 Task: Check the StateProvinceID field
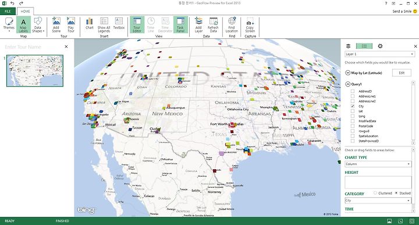[353, 141]
